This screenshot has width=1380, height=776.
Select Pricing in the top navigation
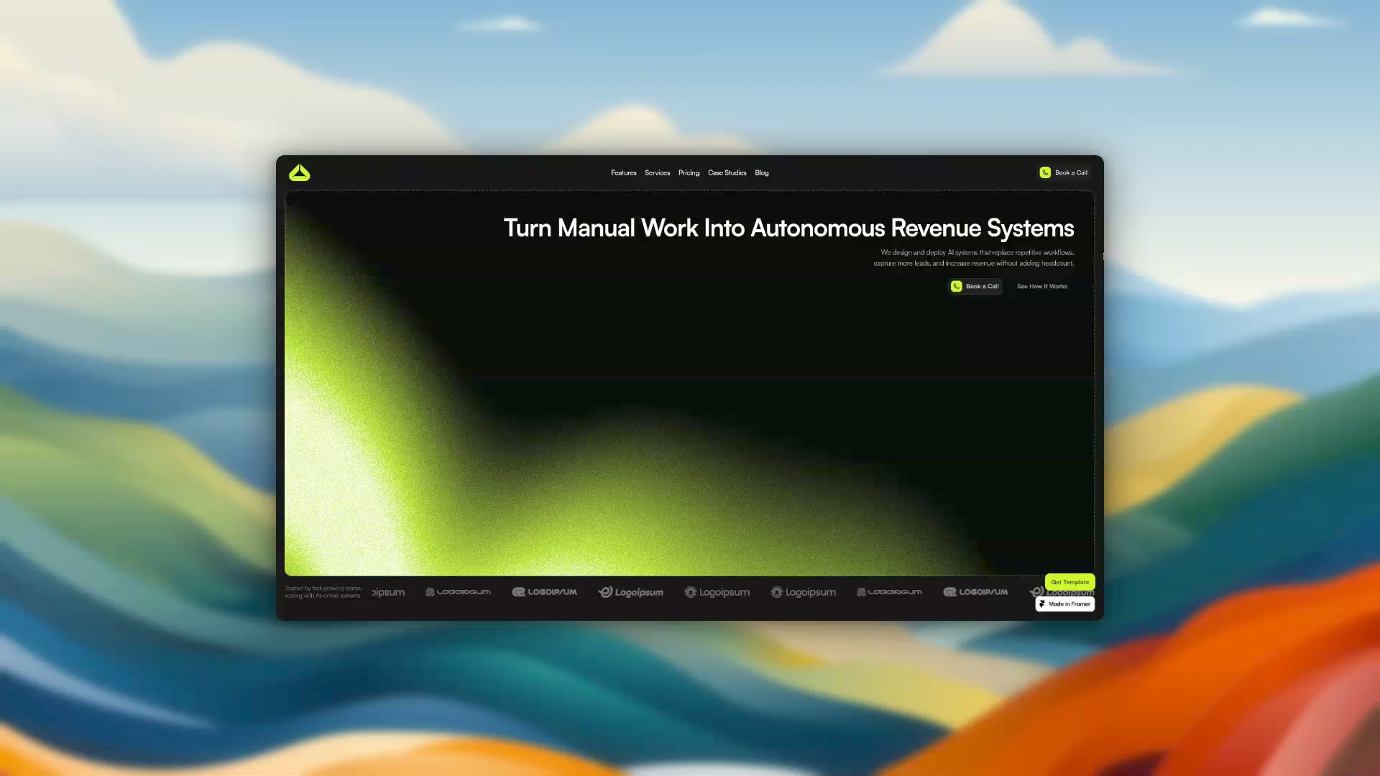[x=689, y=172]
